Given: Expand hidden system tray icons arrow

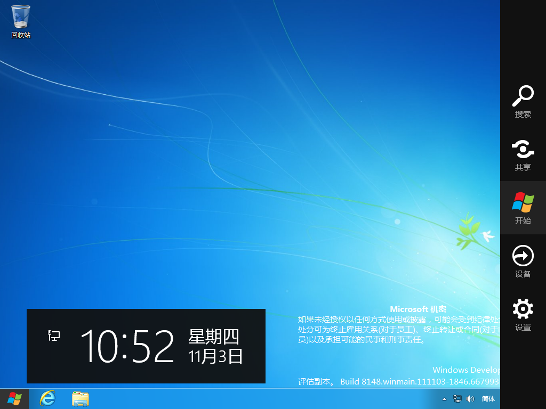Looking at the screenshot, I should coord(444,399).
